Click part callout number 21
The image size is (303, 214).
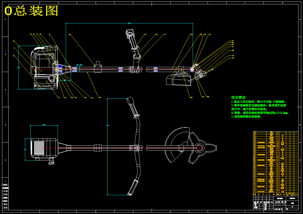[x=210, y=35]
